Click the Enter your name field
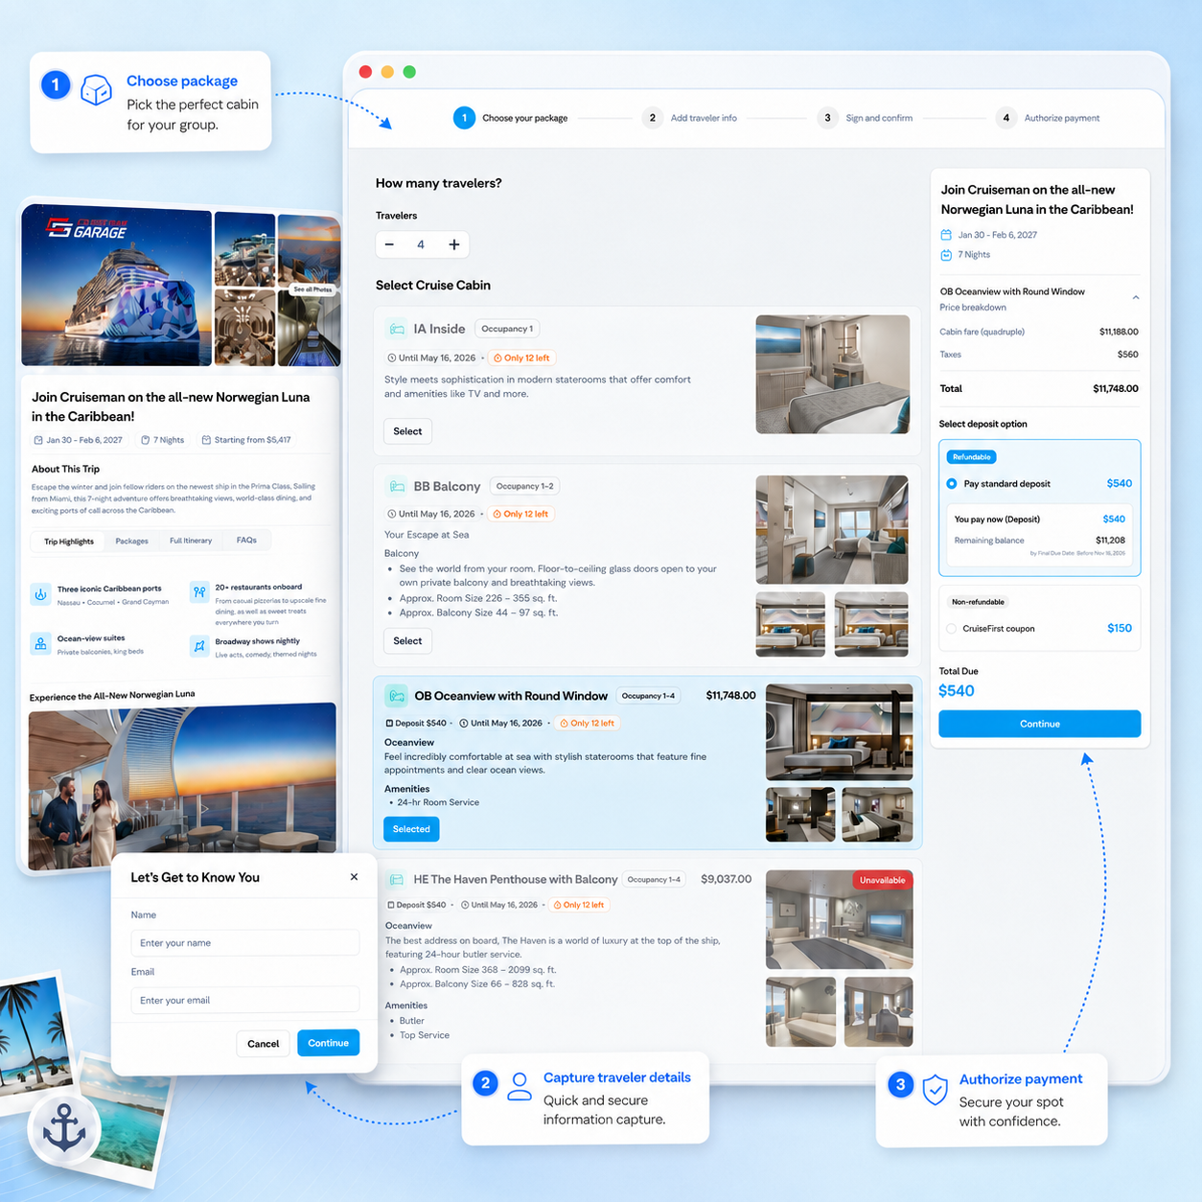 click(x=245, y=943)
